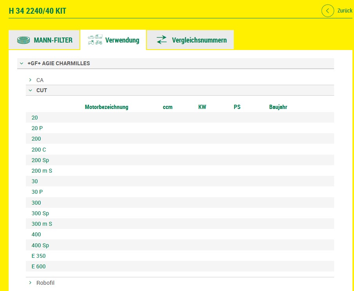
Task: Select the Verwendung tab
Action: [122, 40]
